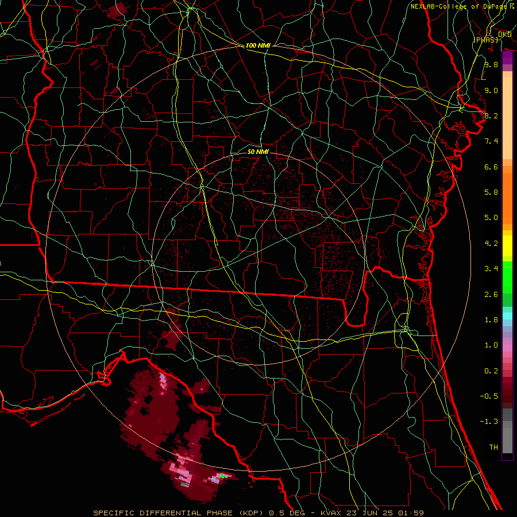This screenshot has width=517, height=517.
Task: Click the TH threshold label
Action: [x=493, y=447]
